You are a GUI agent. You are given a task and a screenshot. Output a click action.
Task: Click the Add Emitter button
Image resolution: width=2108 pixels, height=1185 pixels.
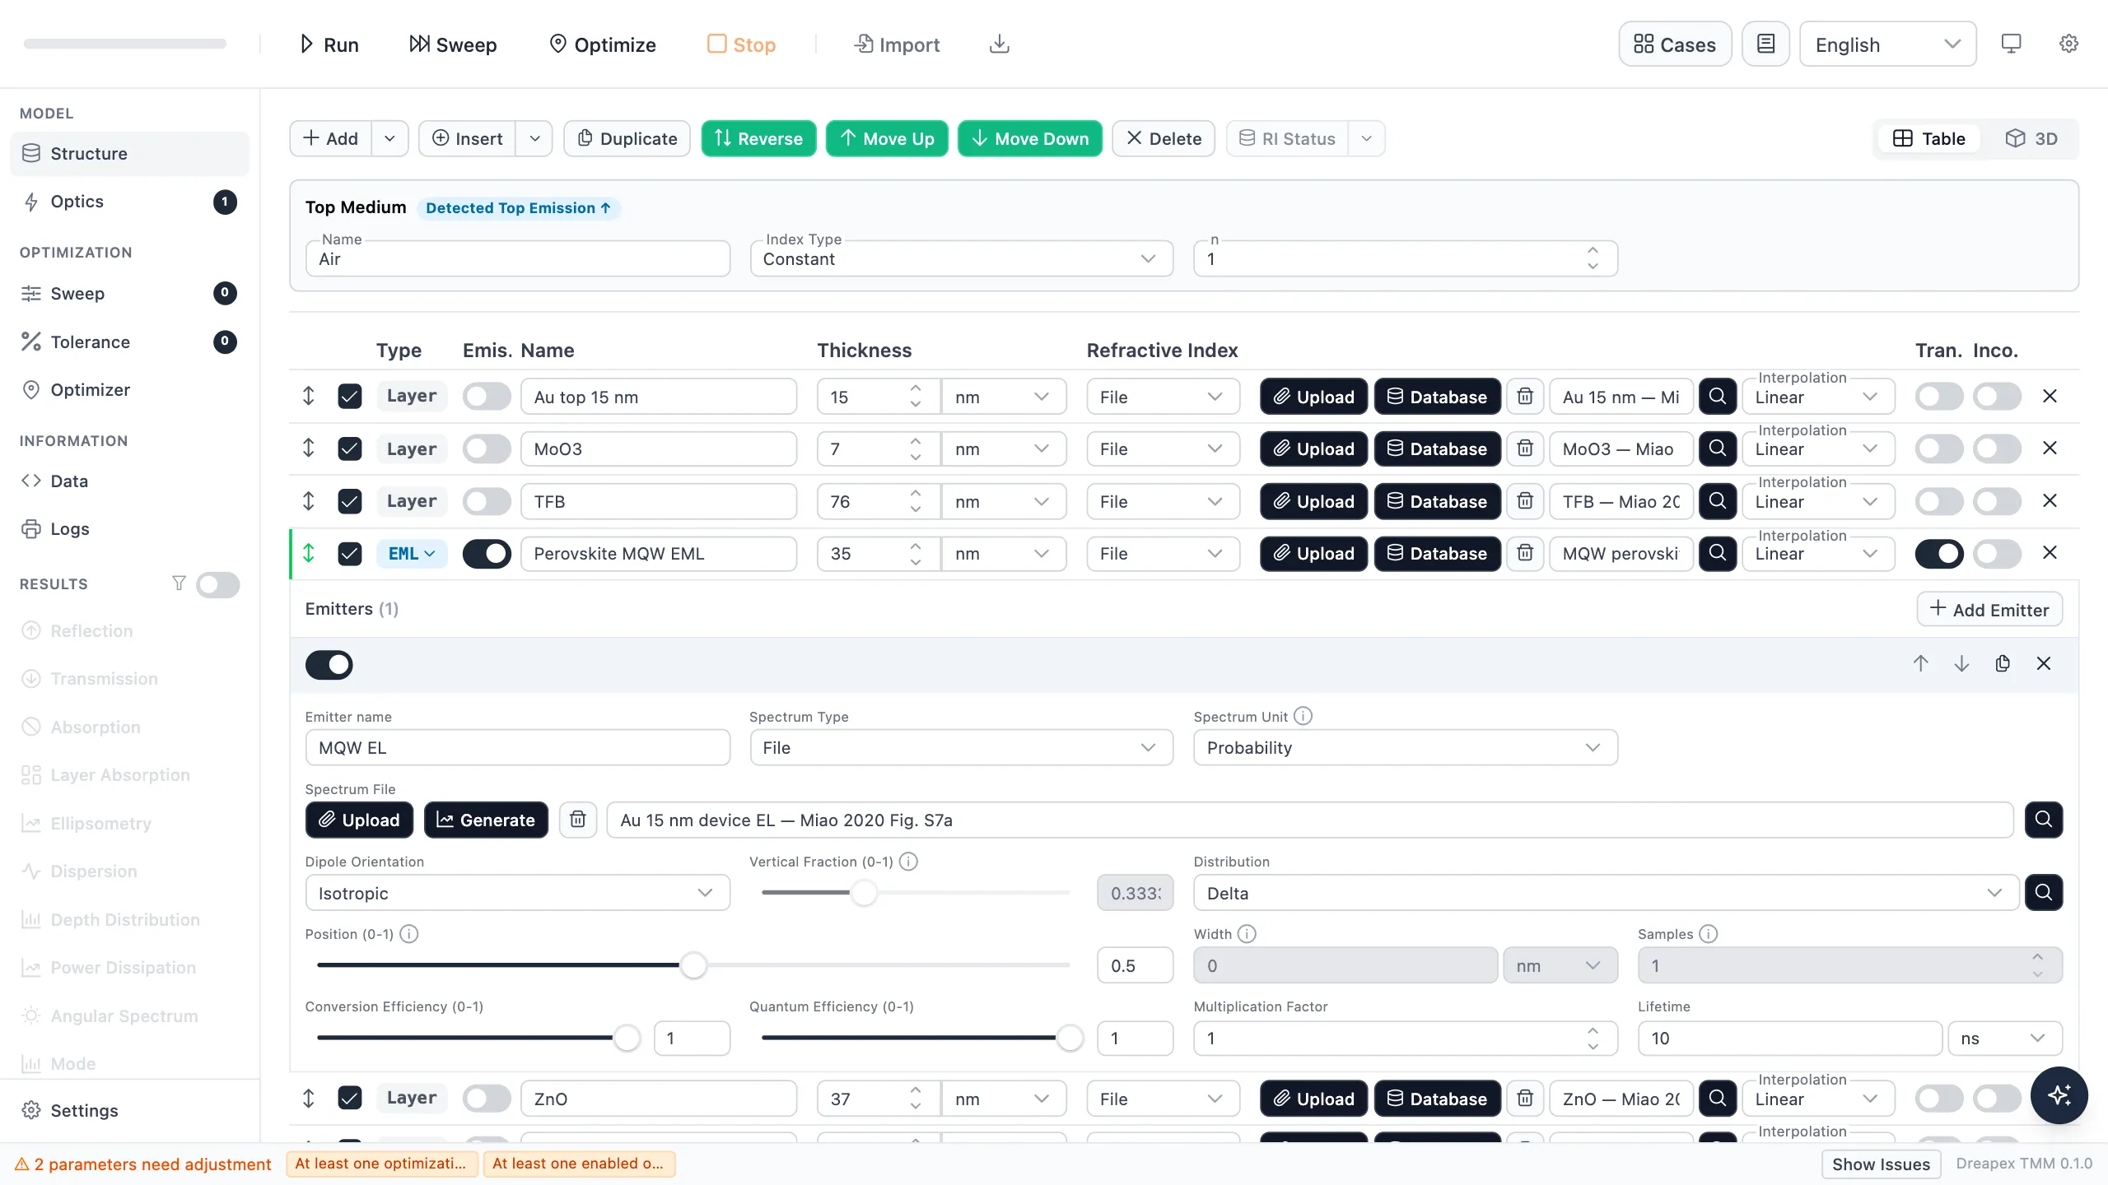pyautogui.click(x=1989, y=610)
